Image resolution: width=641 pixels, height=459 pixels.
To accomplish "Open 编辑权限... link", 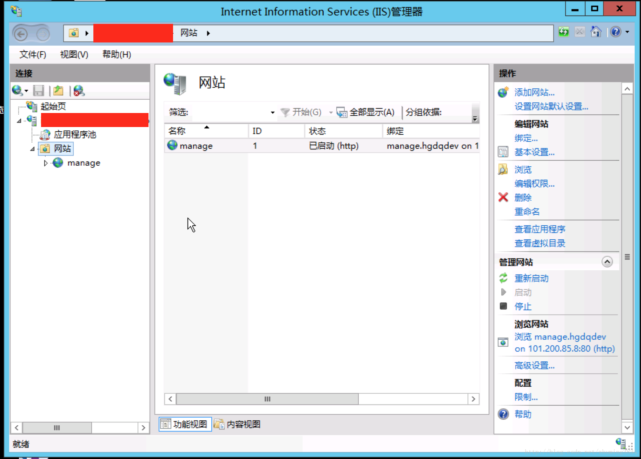I will pyautogui.click(x=535, y=184).
